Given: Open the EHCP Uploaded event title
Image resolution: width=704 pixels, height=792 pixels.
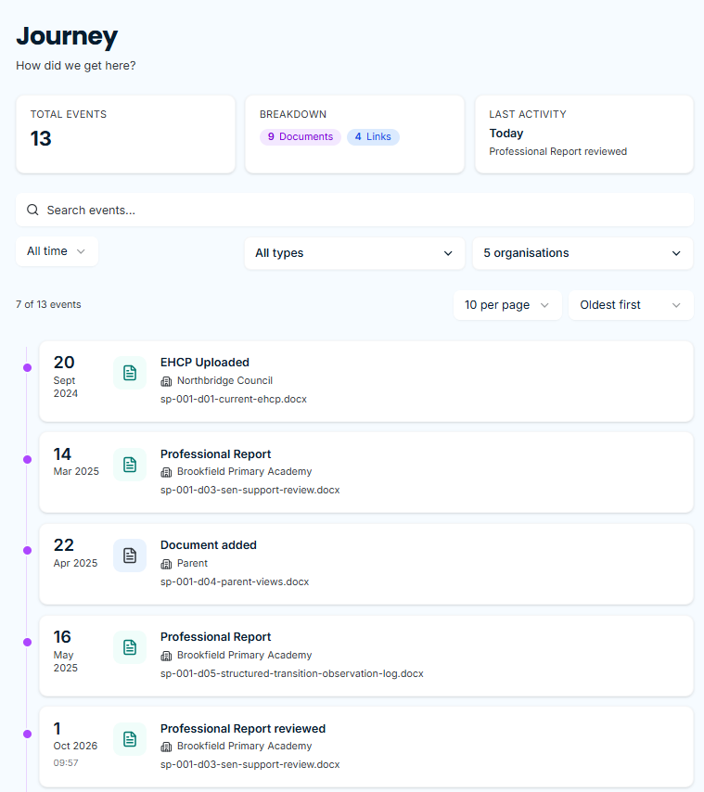Looking at the screenshot, I should point(205,363).
